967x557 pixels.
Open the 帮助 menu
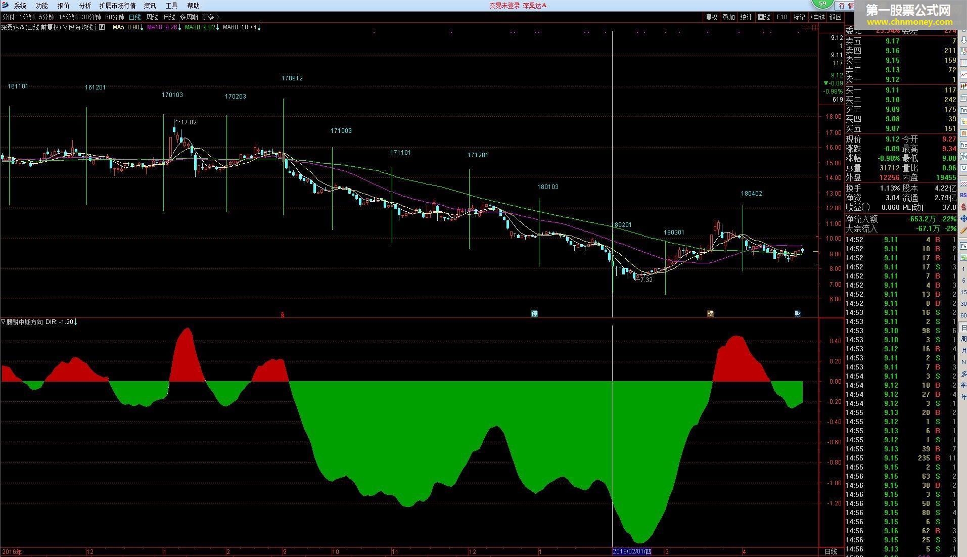[193, 6]
